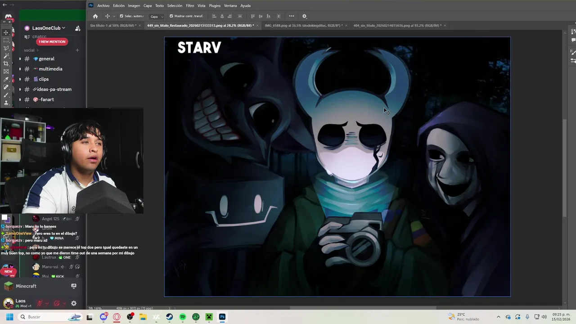Expand the clips channel thread arrow

point(20,79)
